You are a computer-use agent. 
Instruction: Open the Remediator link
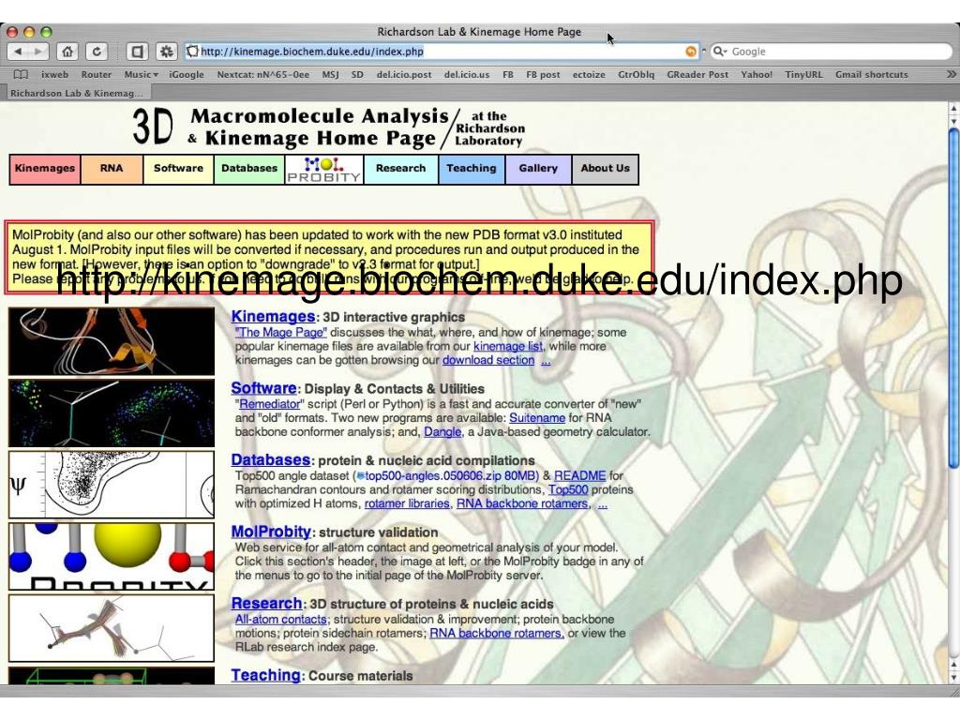pyautogui.click(x=269, y=404)
